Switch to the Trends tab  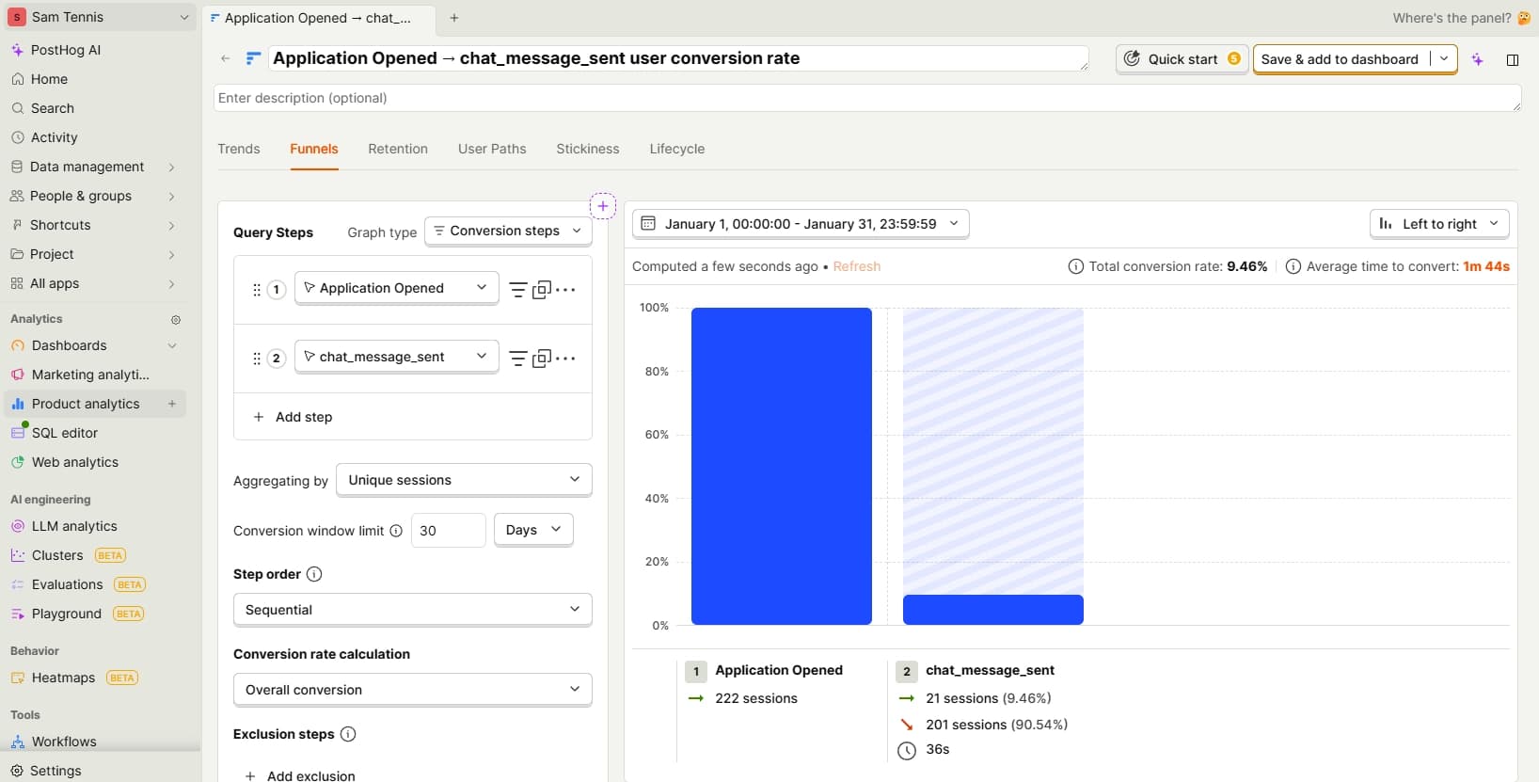click(x=239, y=149)
